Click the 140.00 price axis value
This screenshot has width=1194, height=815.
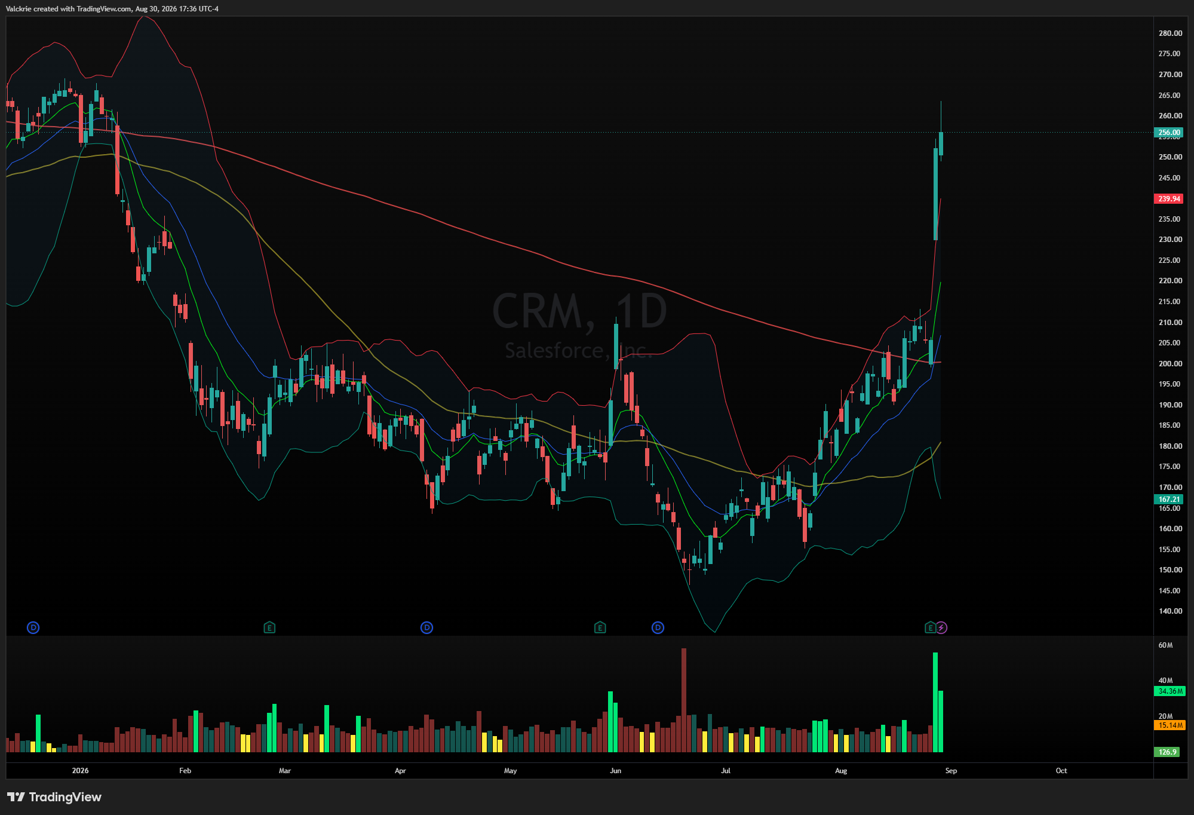point(1170,611)
